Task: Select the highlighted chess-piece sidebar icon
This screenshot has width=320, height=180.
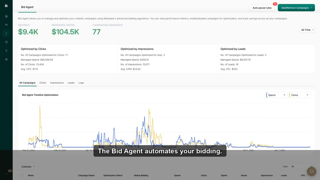Action: (x=6, y=33)
